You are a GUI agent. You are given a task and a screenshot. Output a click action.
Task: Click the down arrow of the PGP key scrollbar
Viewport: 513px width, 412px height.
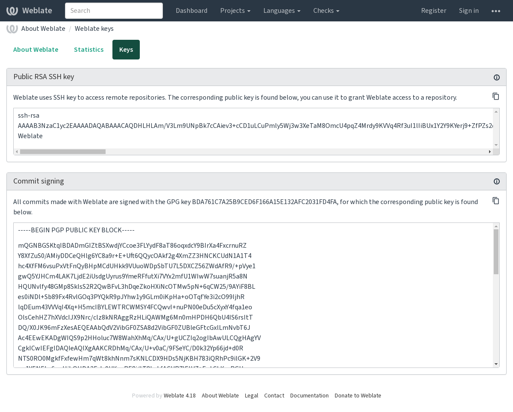[496, 364]
